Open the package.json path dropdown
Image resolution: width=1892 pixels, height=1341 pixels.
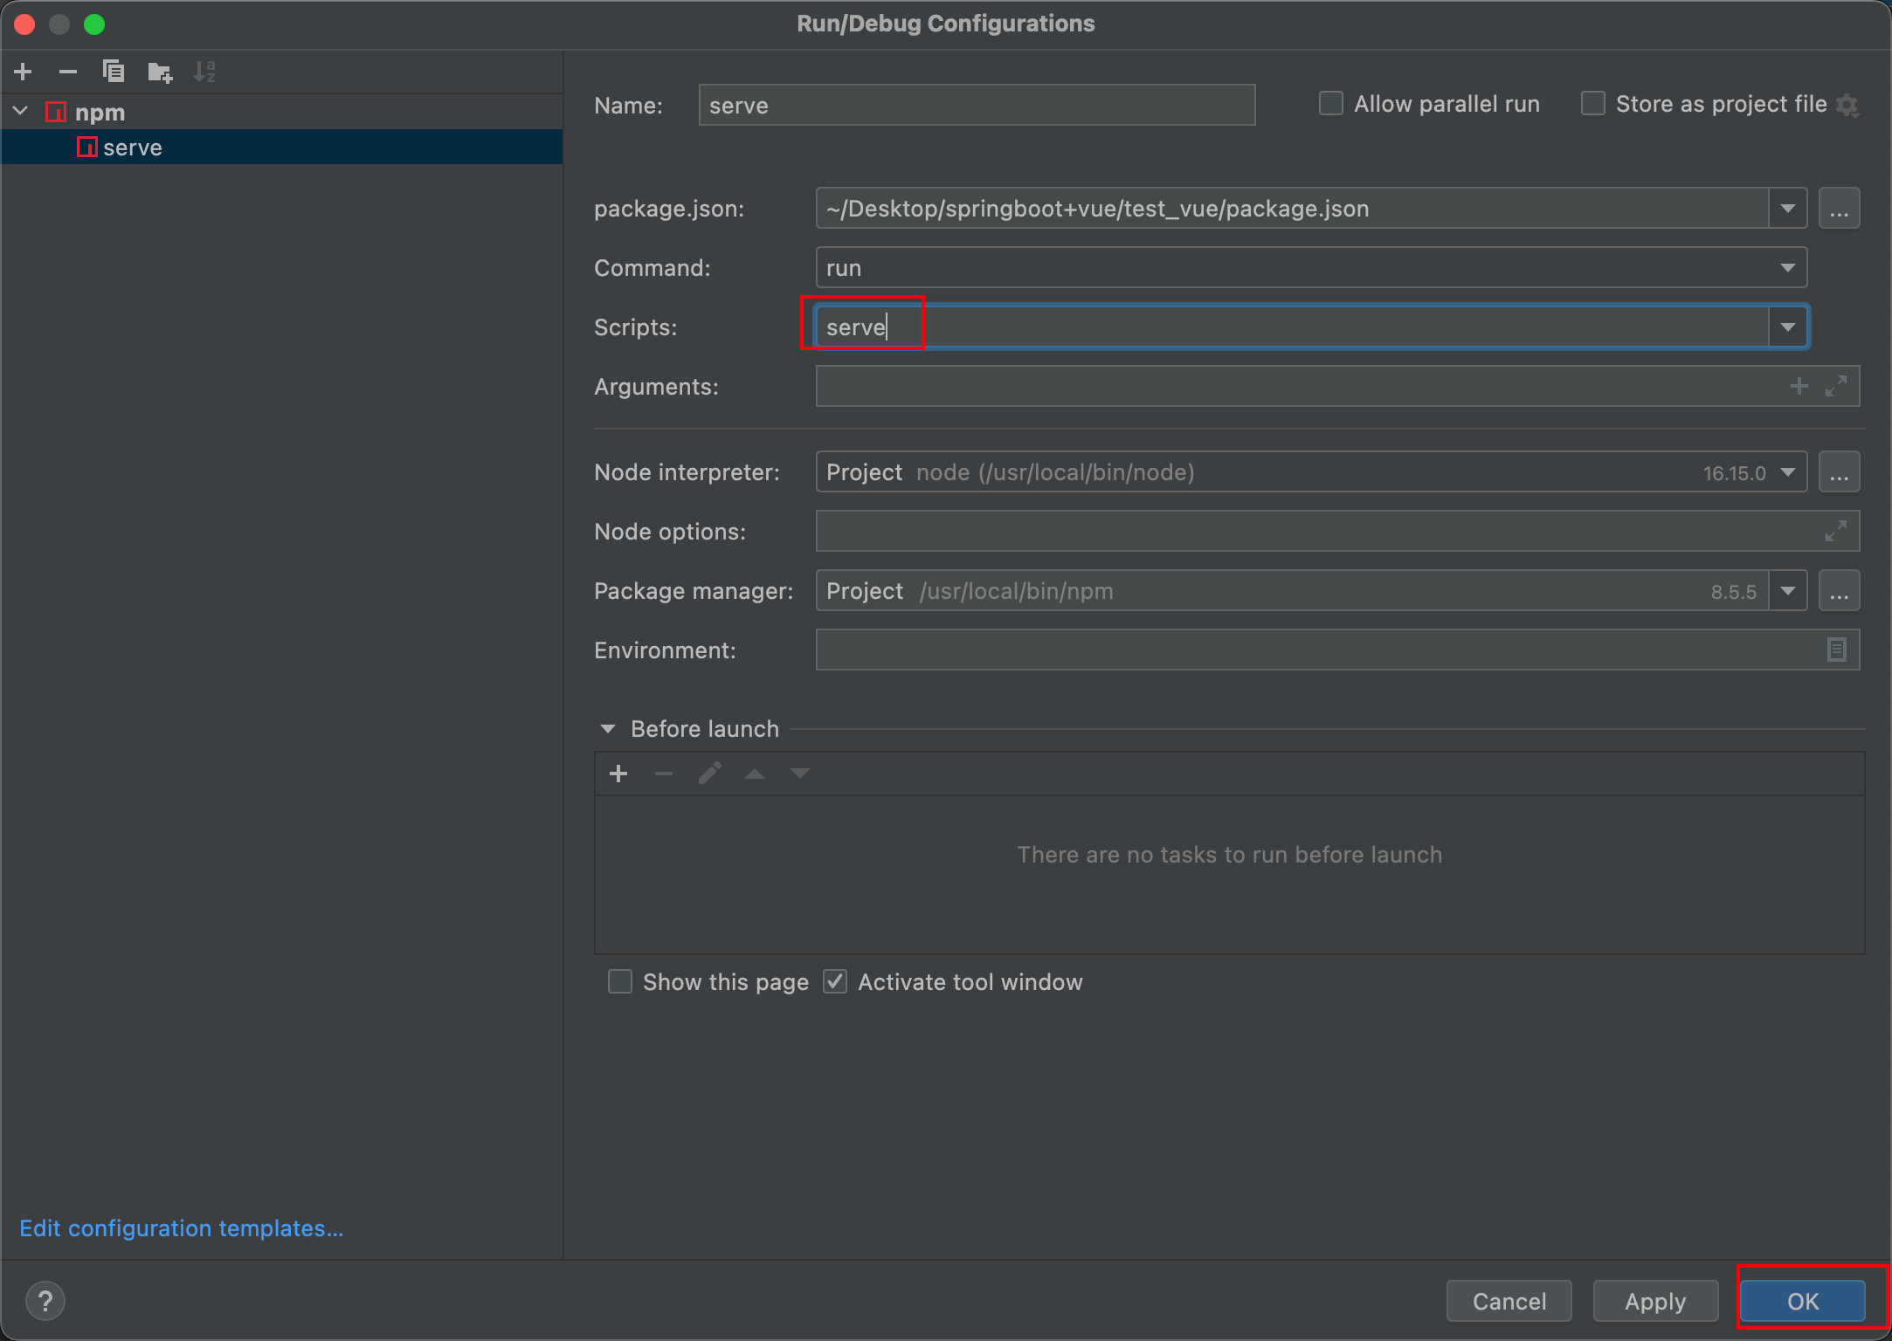[1788, 209]
